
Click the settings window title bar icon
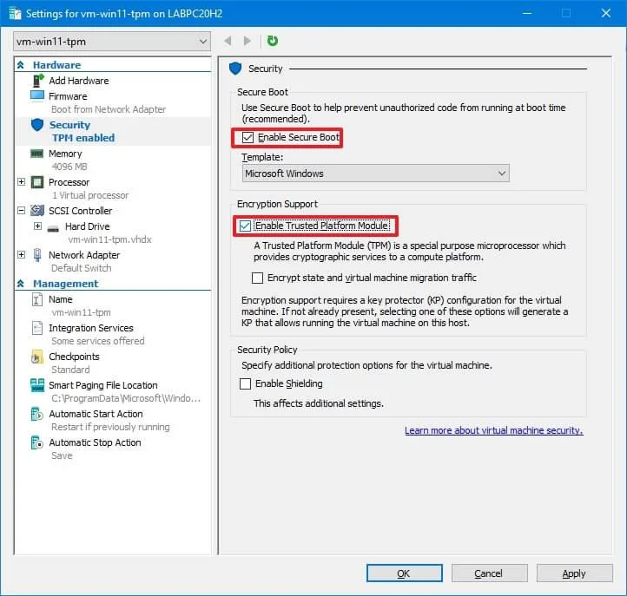click(15, 14)
